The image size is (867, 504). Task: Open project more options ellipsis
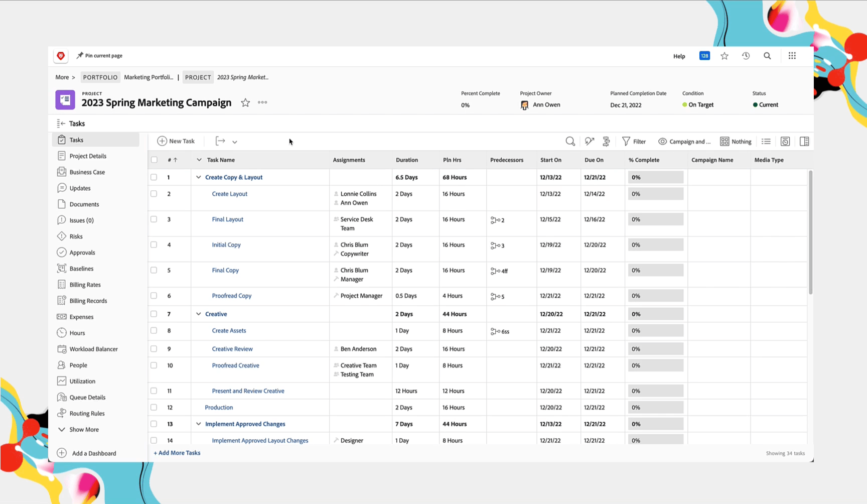coord(262,102)
